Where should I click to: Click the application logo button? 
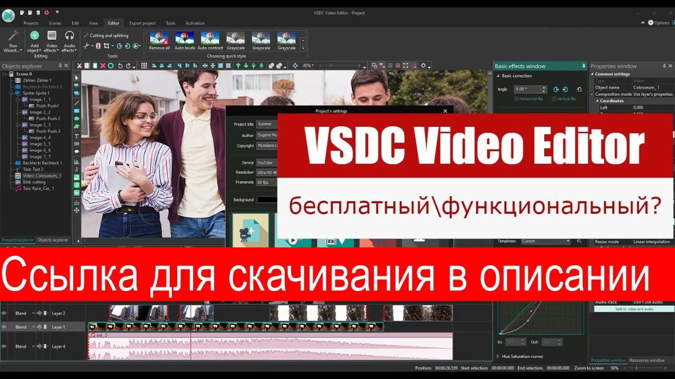pyautogui.click(x=8, y=15)
